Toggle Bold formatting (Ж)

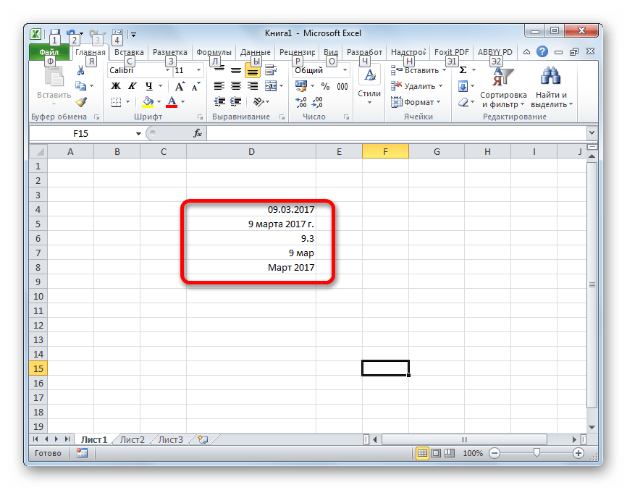coord(116,86)
